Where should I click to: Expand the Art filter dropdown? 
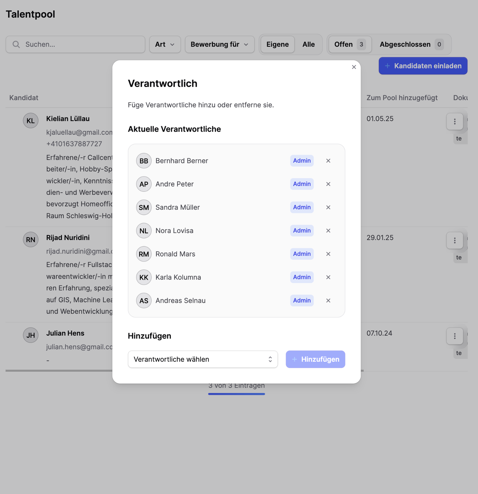pyautogui.click(x=165, y=45)
